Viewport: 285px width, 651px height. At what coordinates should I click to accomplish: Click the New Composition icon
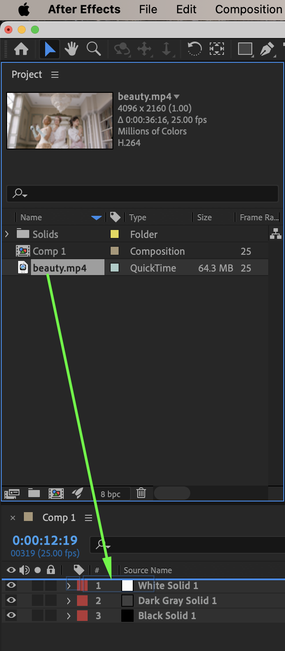[x=56, y=493]
